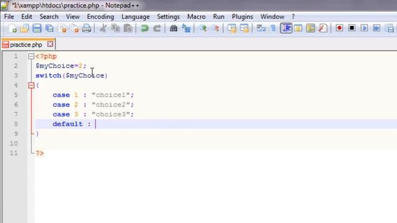Image resolution: width=397 pixels, height=223 pixels.
Task: Open the Run menu
Action: 218,17
